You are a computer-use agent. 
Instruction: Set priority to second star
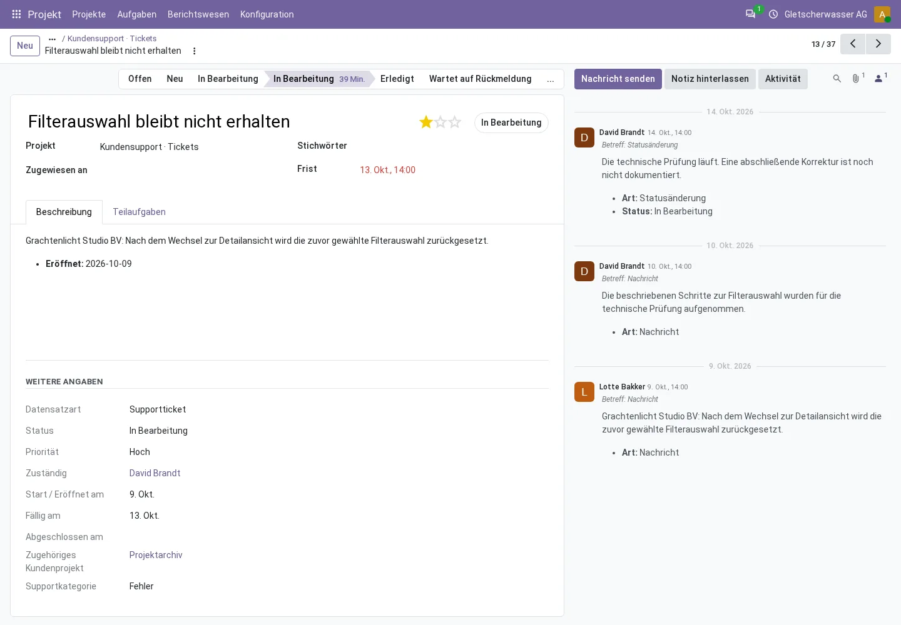coord(440,122)
